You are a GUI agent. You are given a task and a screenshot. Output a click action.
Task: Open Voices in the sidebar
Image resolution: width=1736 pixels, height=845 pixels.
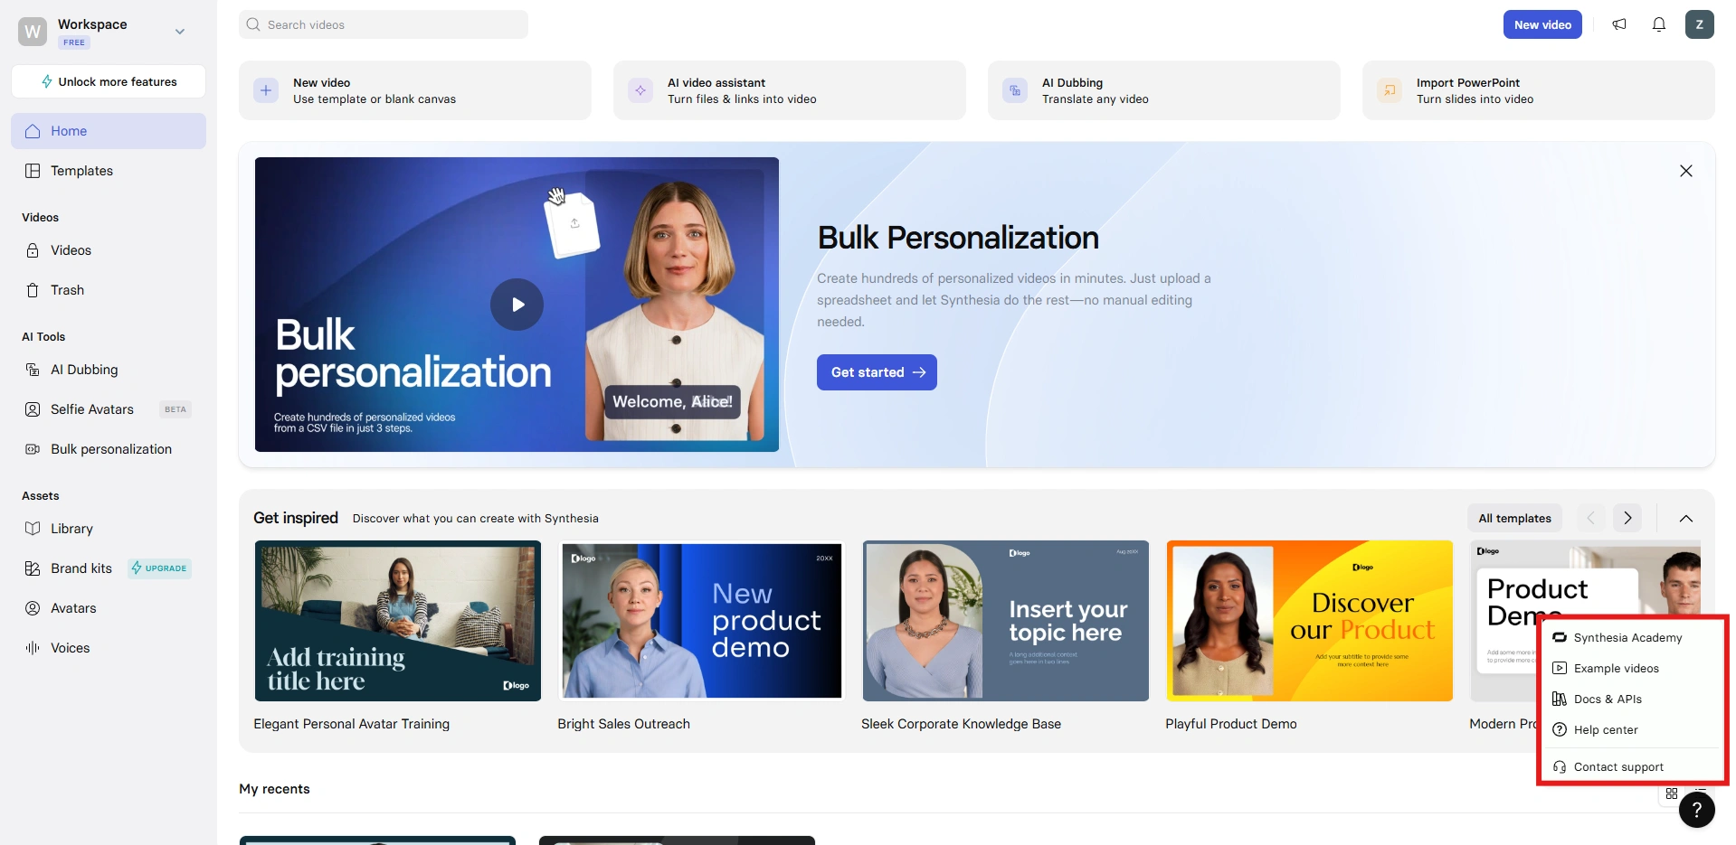point(109,648)
